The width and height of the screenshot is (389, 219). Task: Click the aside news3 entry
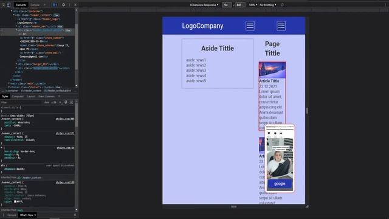(196, 71)
